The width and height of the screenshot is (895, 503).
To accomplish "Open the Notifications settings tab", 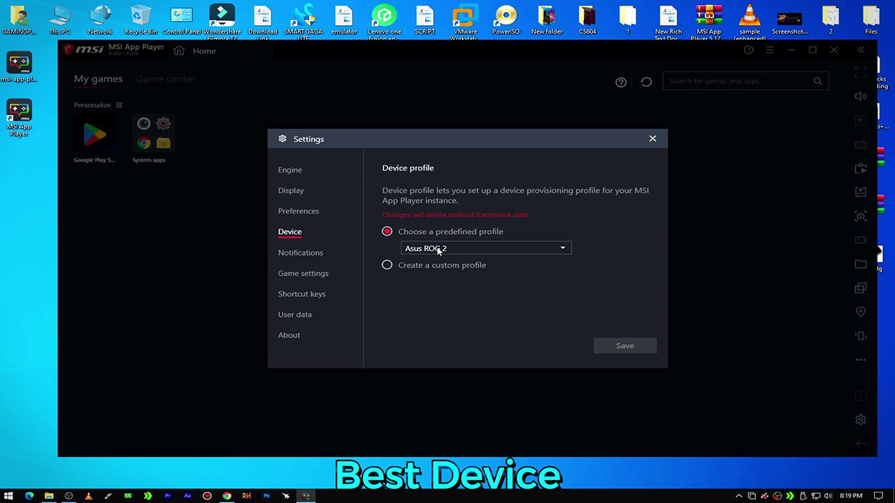I will pos(301,252).
